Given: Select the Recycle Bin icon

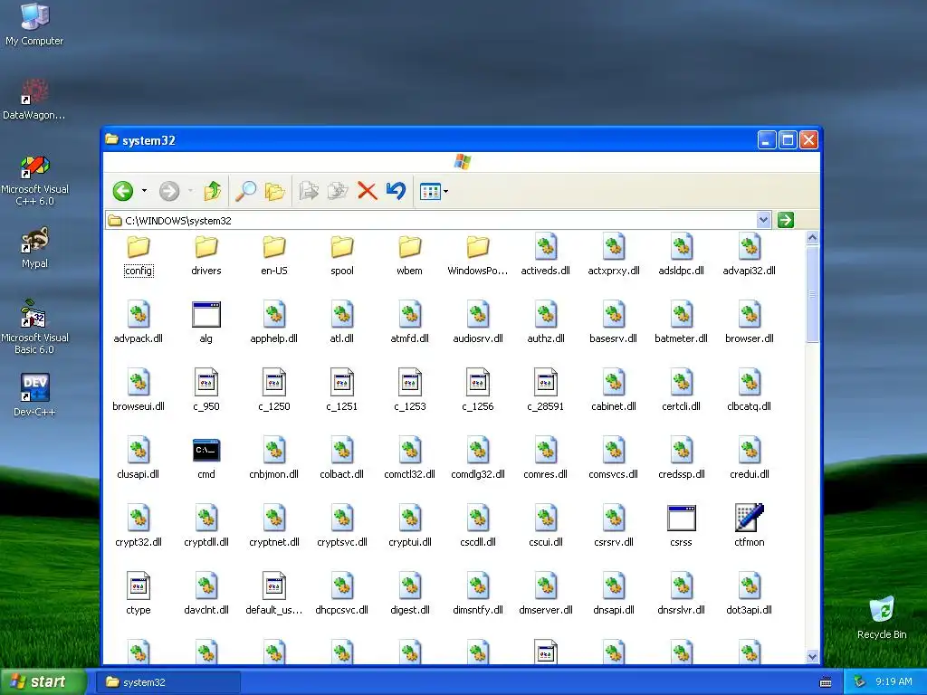Looking at the screenshot, I should 882,617.
